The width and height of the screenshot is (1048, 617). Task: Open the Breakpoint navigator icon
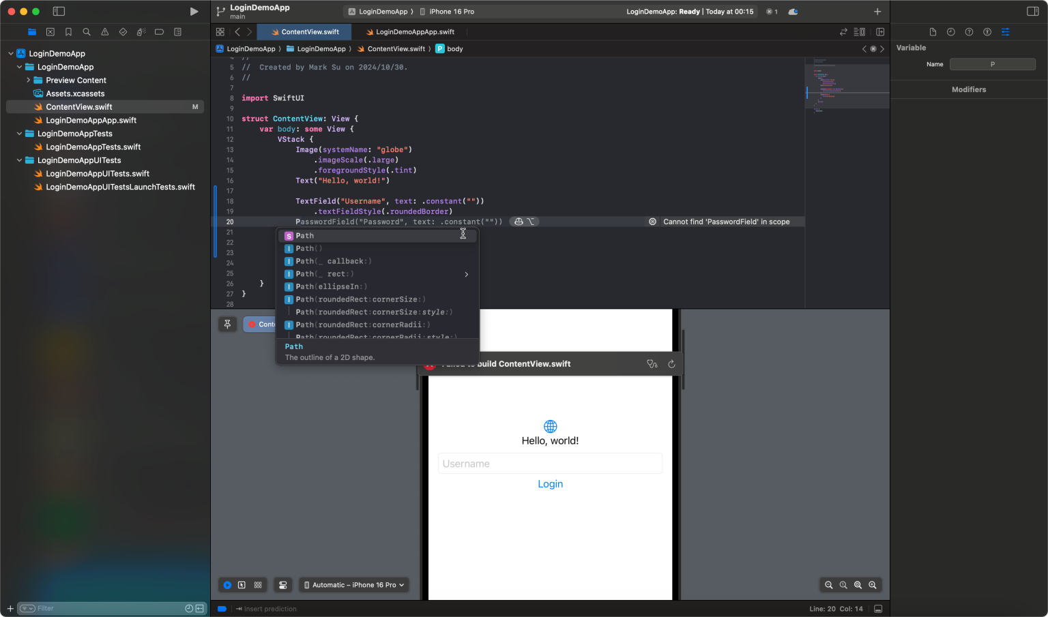159,32
